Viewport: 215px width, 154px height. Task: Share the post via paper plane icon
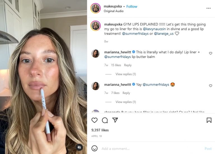115,120
